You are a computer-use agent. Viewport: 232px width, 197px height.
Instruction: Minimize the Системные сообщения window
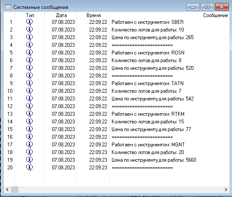point(193,7)
